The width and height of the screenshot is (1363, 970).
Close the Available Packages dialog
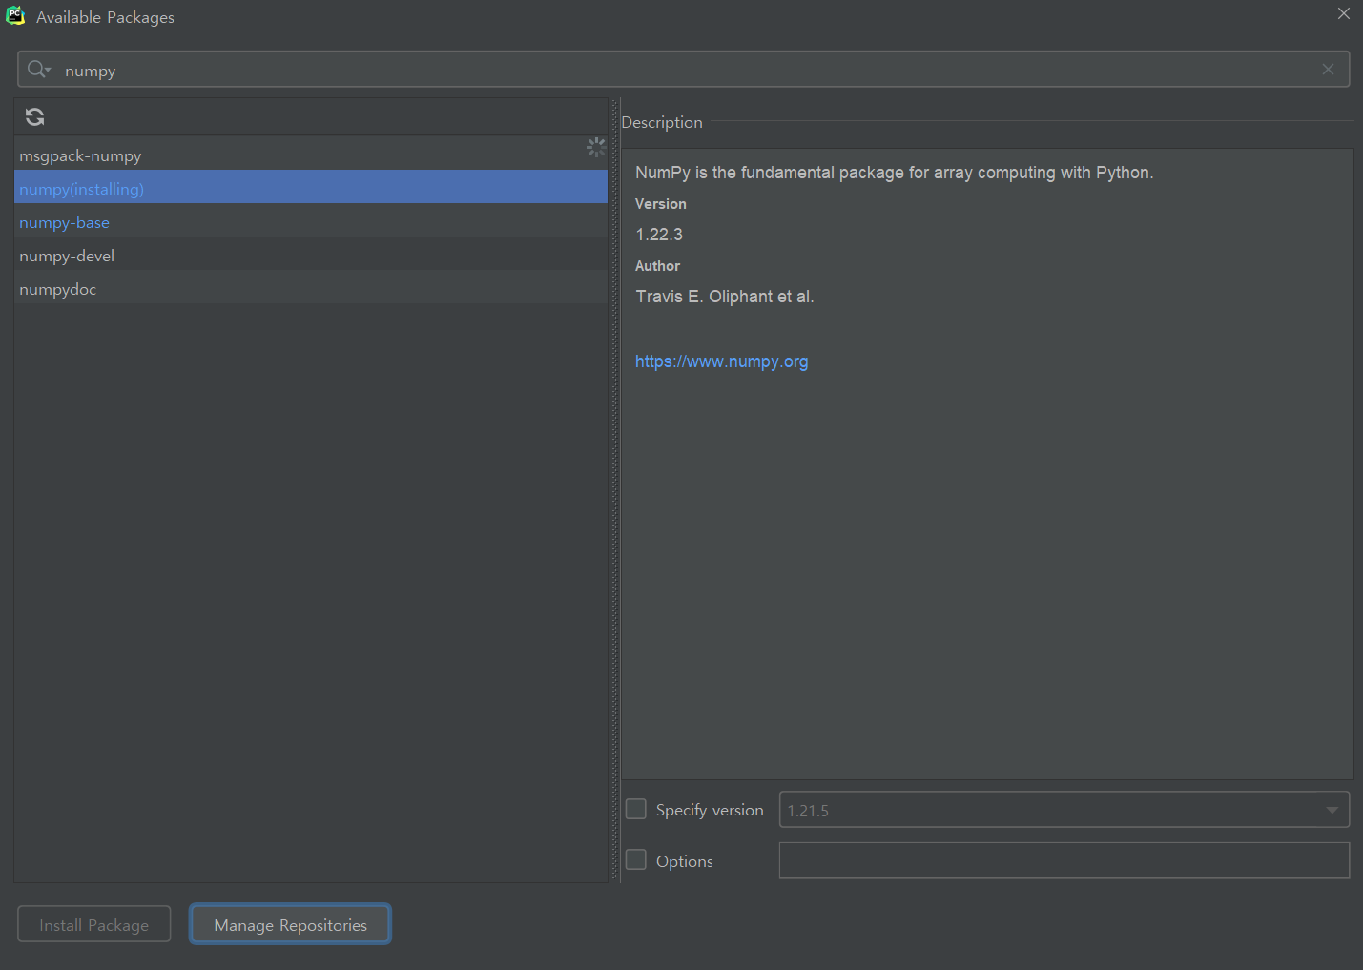coord(1343,13)
